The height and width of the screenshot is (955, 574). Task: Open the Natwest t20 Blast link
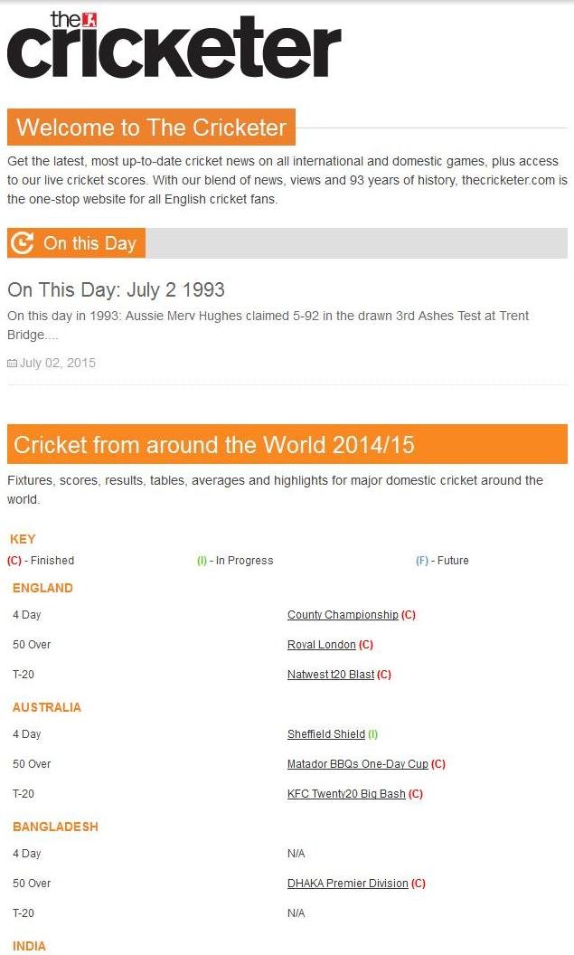pos(331,675)
